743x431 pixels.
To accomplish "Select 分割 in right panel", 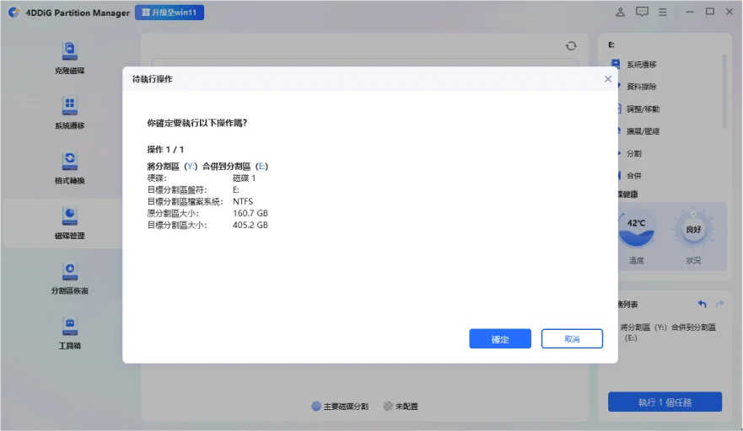I will (634, 153).
